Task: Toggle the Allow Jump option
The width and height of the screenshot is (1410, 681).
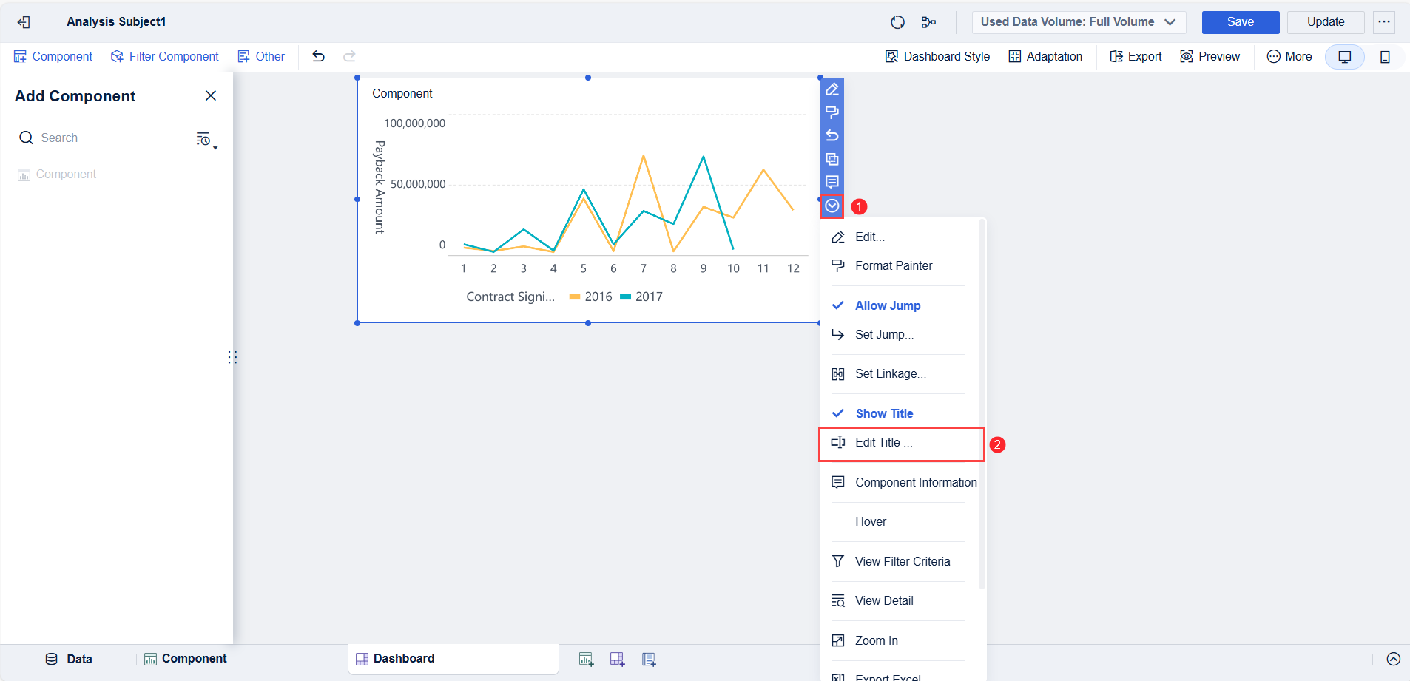Action: 888,305
